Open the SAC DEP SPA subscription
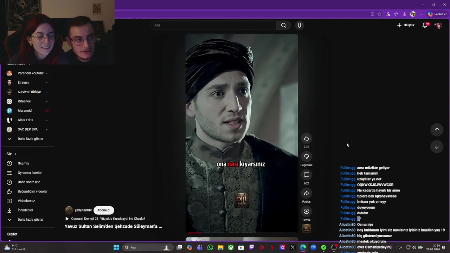Viewport: 450px width, 253px height. [x=27, y=129]
